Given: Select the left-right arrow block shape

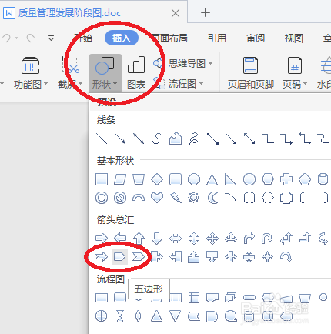Looking at the screenshot, I should click(176, 239).
